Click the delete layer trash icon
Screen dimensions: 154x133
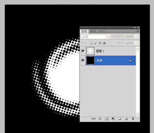pos(133,119)
